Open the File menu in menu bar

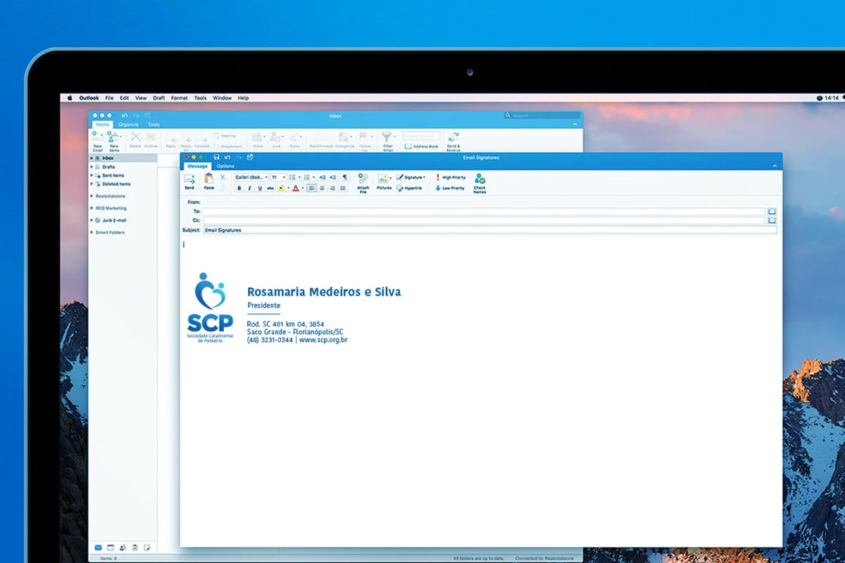(109, 98)
